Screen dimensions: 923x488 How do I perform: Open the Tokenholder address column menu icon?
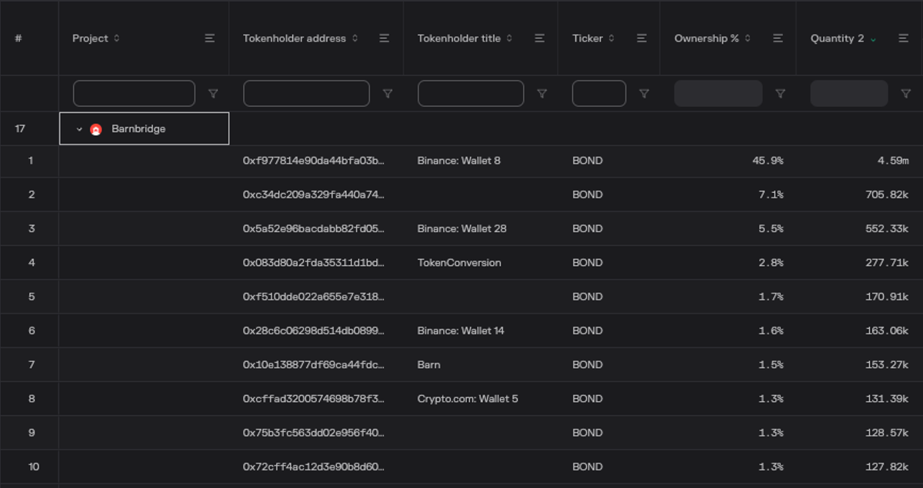pos(384,38)
